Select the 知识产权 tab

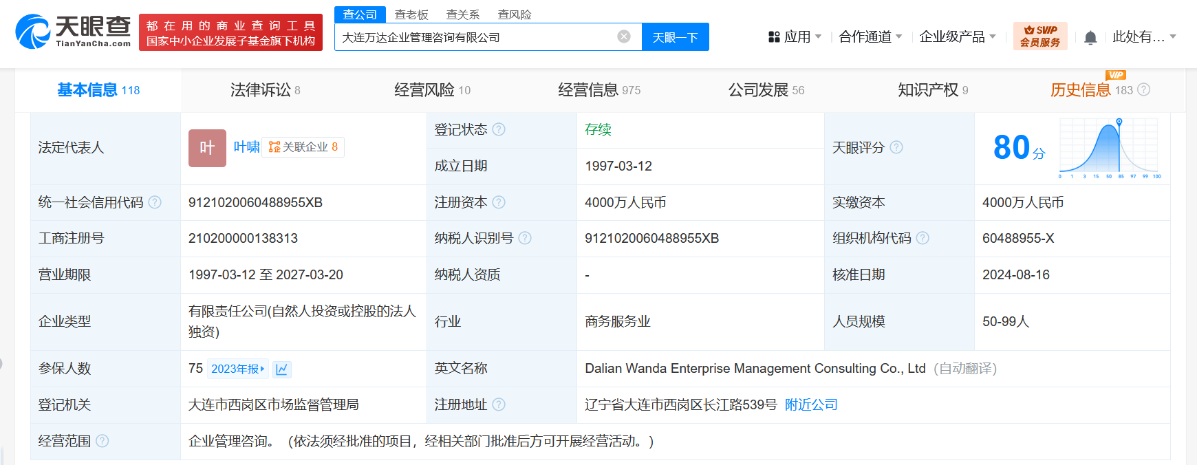(933, 90)
